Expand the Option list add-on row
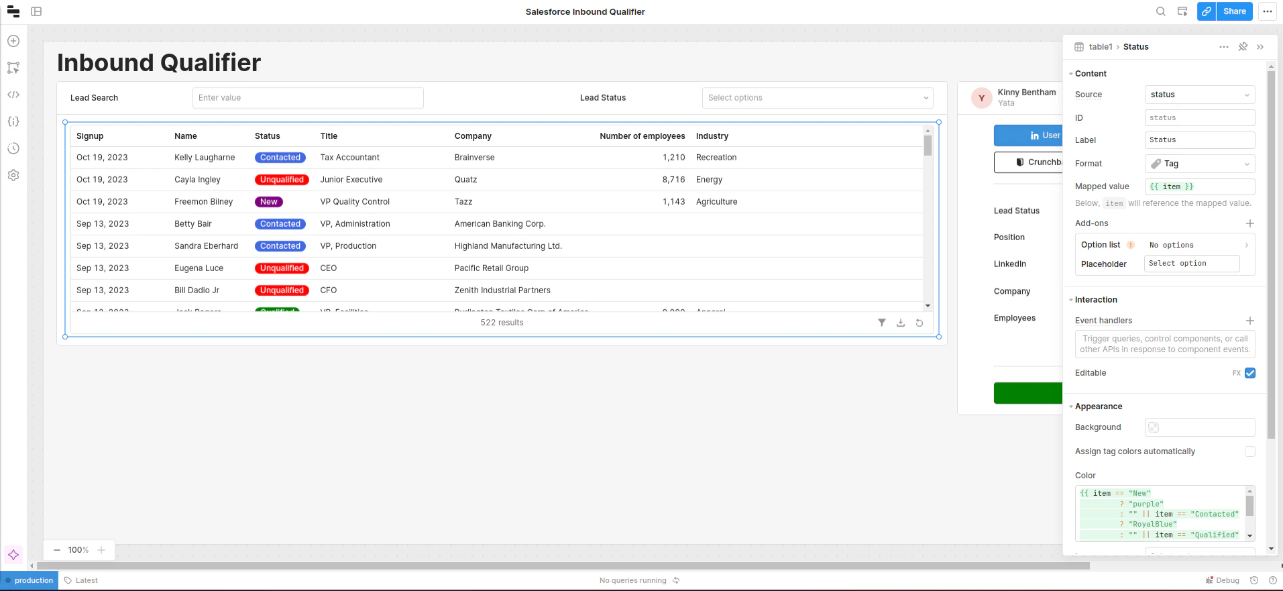The width and height of the screenshot is (1283, 591). click(1165, 245)
